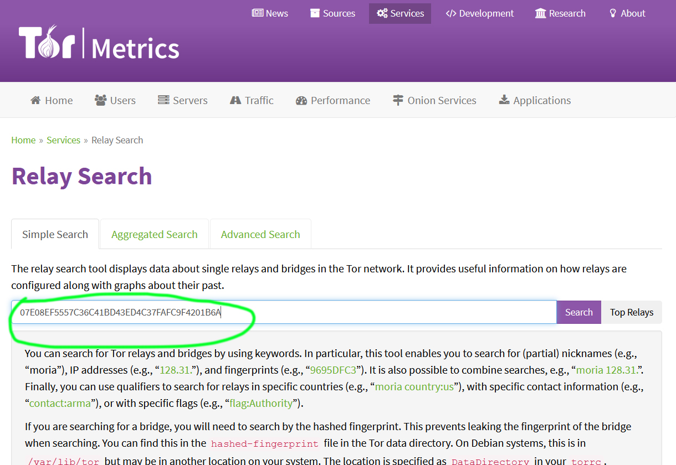676x465 pixels.
Task: Open the Research menu item
Action: click(560, 13)
